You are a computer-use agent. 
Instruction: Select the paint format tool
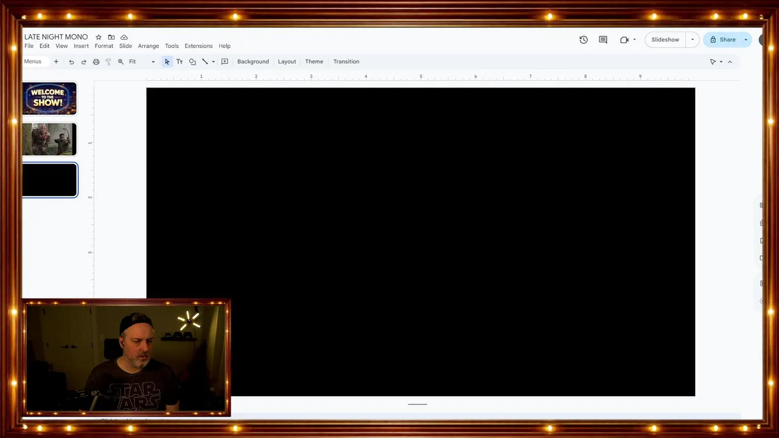point(108,61)
